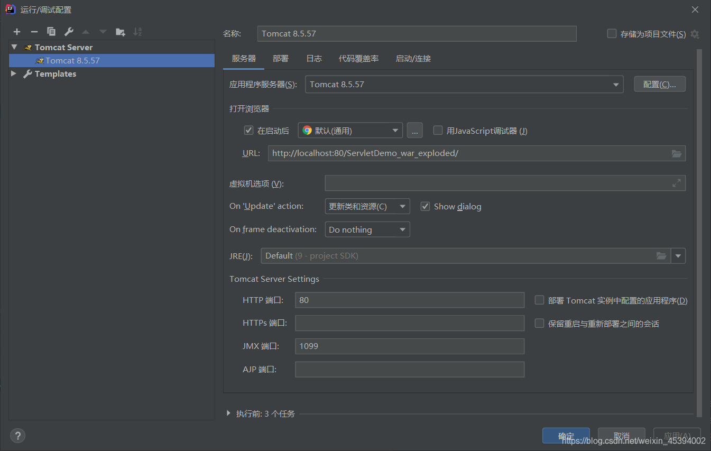Click the 虚拟机选项 input field
The image size is (711, 451).
[x=505, y=183]
